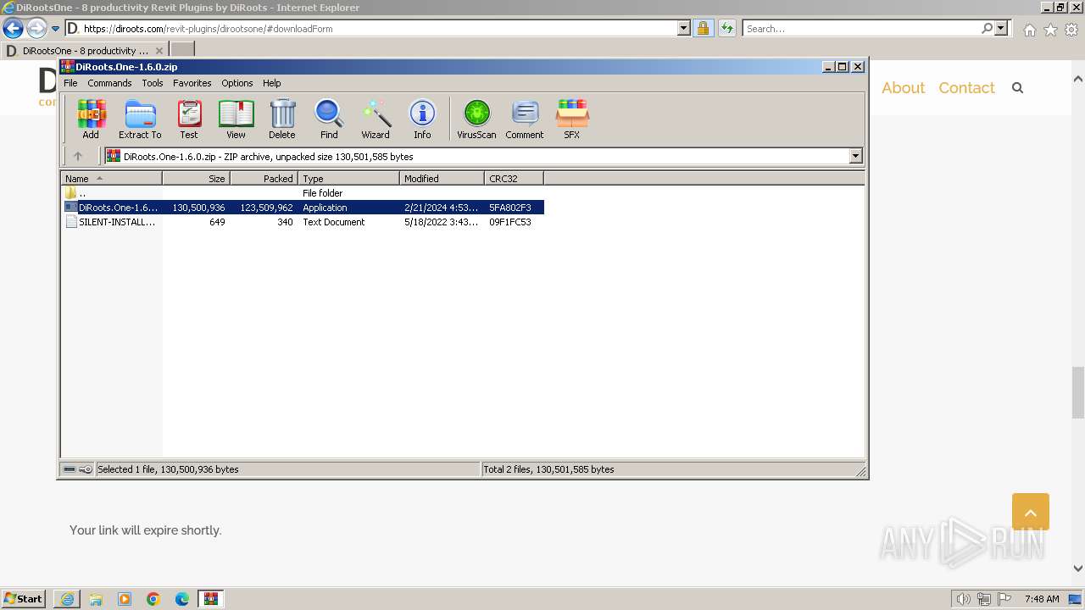
Task: Open the Commands menu
Action: pos(109,83)
